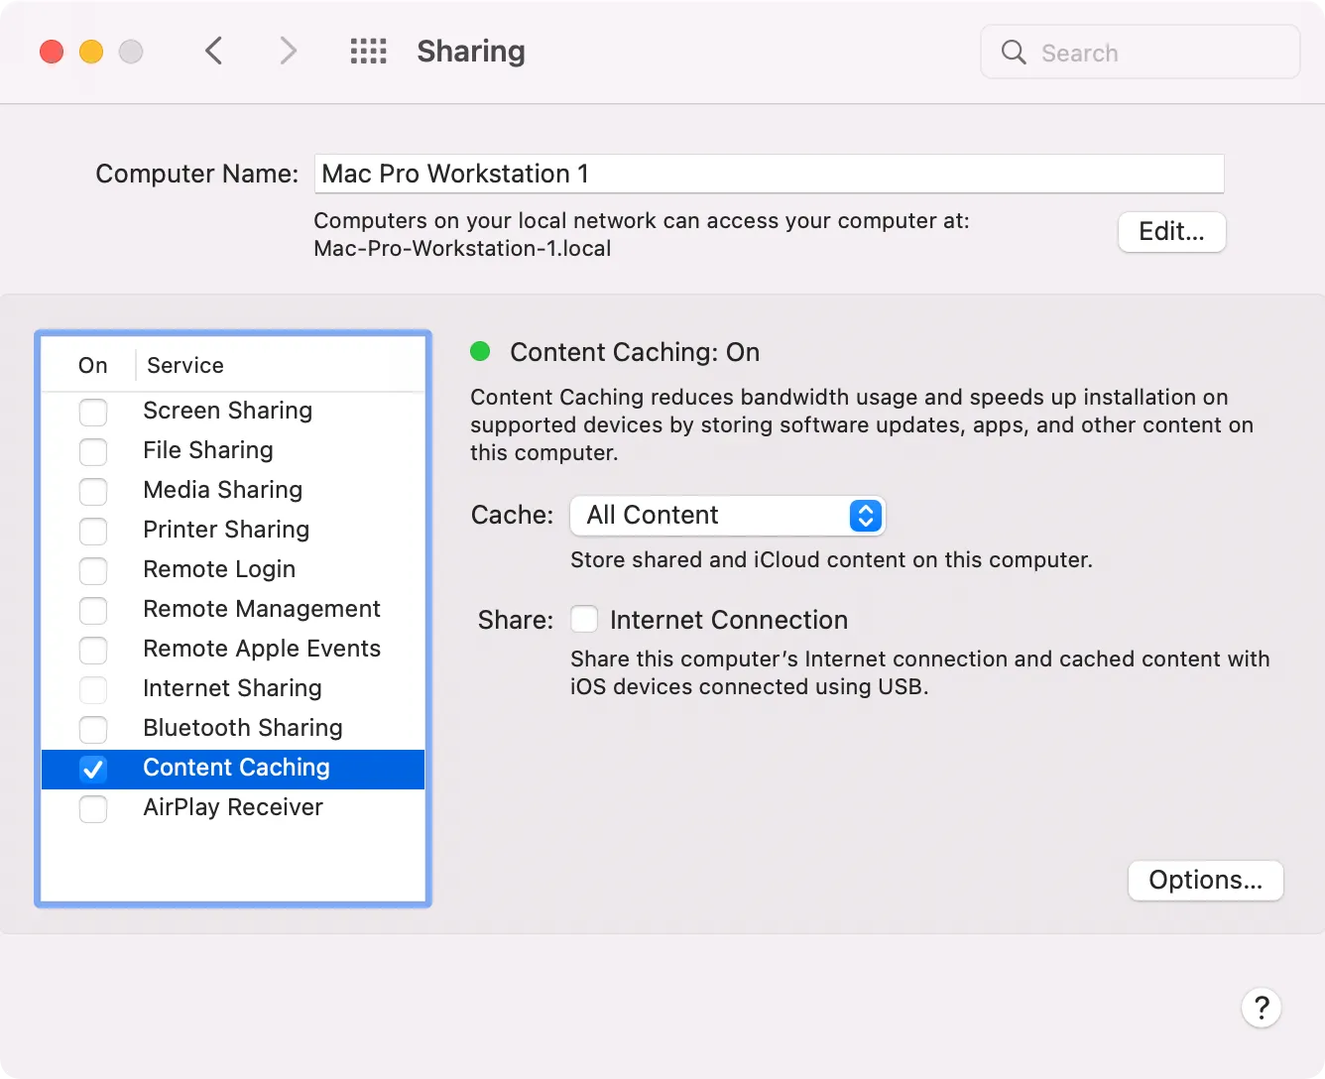This screenshot has height=1079, width=1325.
Task: Click inside the Computer Name field
Action: pos(769,174)
